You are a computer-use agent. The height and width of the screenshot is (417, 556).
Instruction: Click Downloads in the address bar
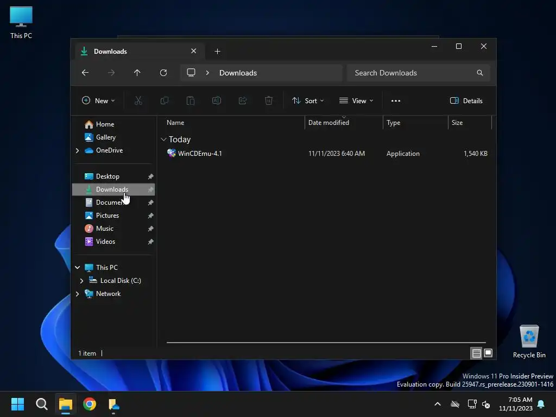pyautogui.click(x=238, y=73)
